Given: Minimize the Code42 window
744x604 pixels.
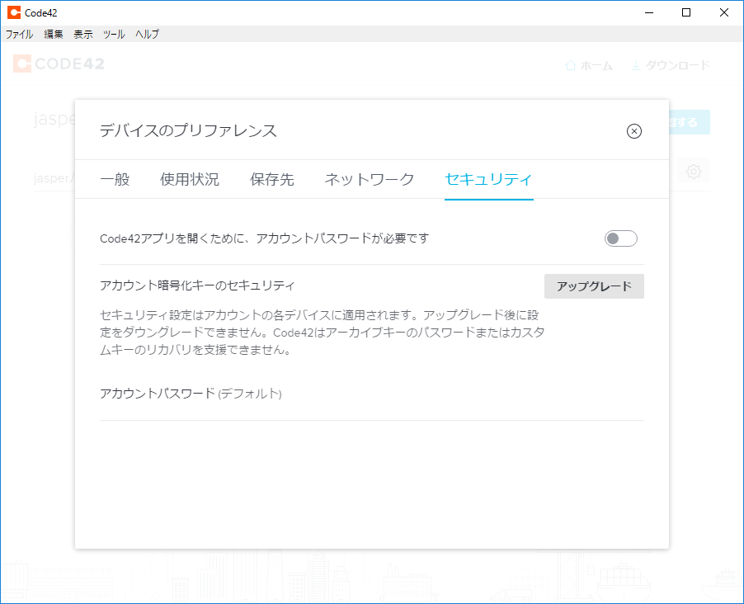Looking at the screenshot, I should click(x=649, y=13).
